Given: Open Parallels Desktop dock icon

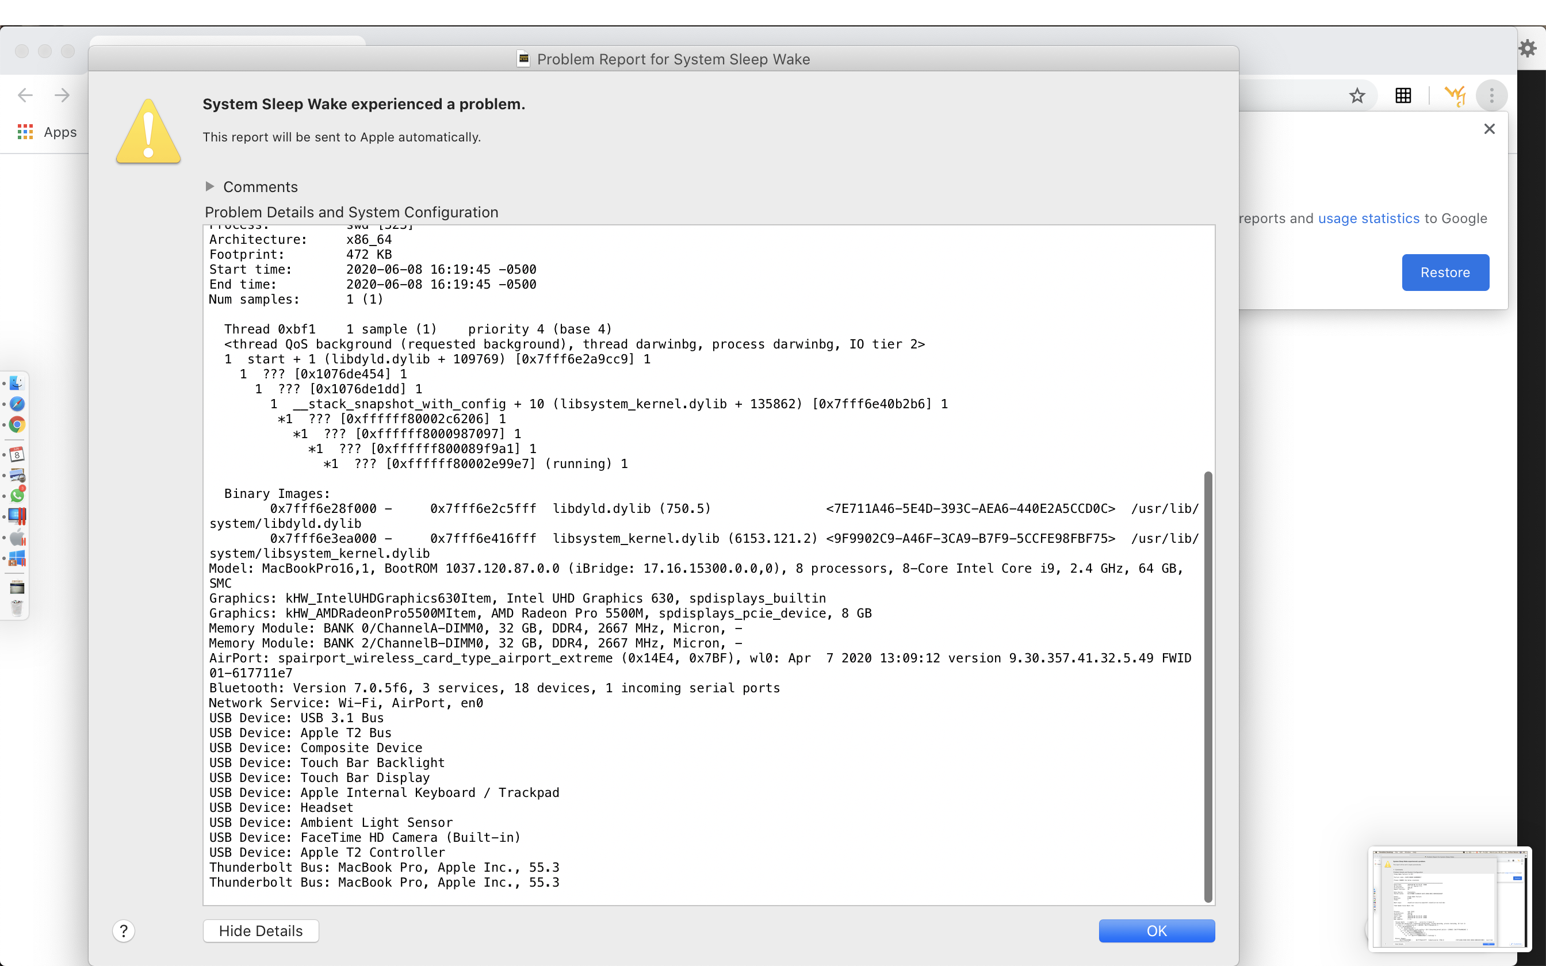Looking at the screenshot, I should [17, 516].
